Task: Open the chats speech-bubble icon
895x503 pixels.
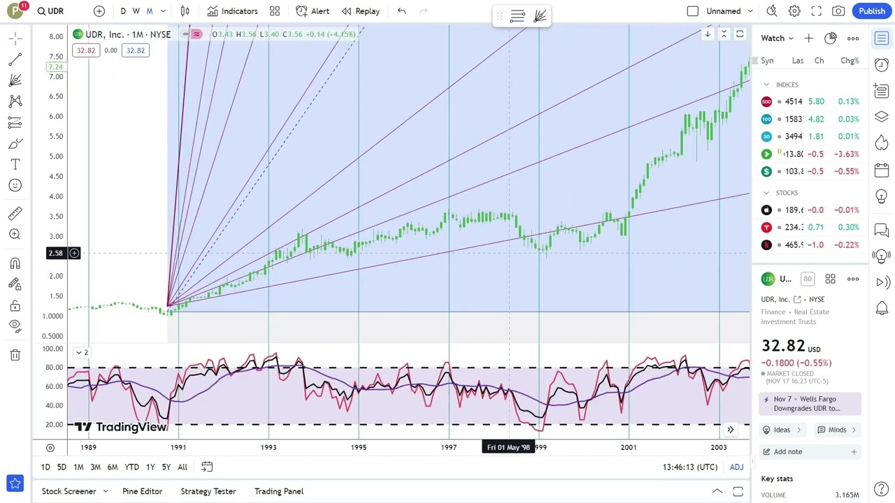Action: (x=882, y=229)
